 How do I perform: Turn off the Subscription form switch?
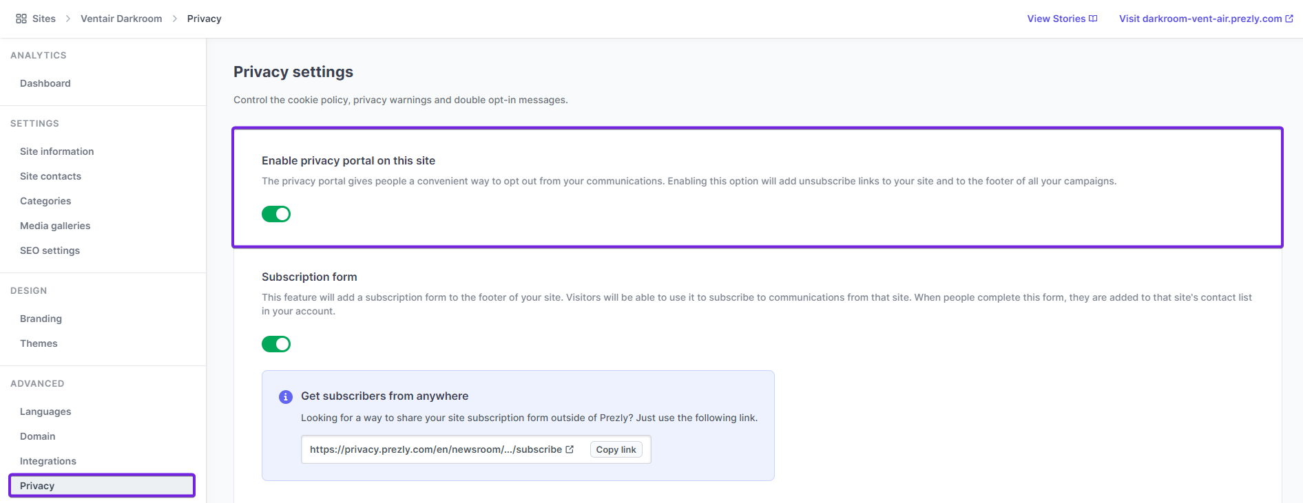(x=276, y=344)
